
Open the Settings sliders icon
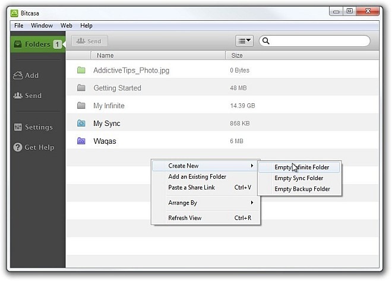[18, 127]
